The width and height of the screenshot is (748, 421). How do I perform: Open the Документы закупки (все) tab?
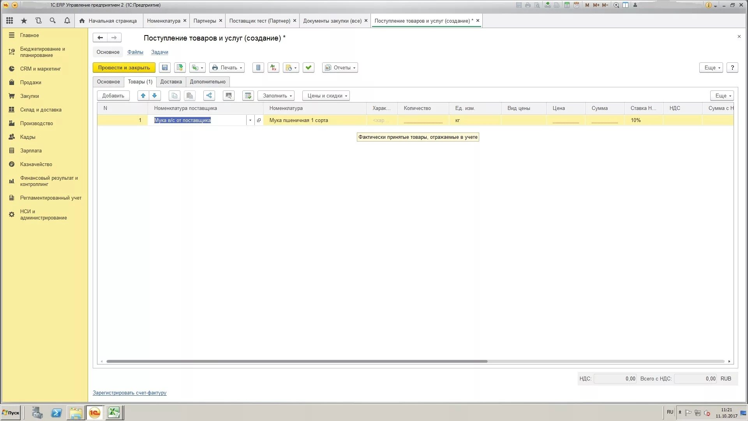click(x=332, y=21)
